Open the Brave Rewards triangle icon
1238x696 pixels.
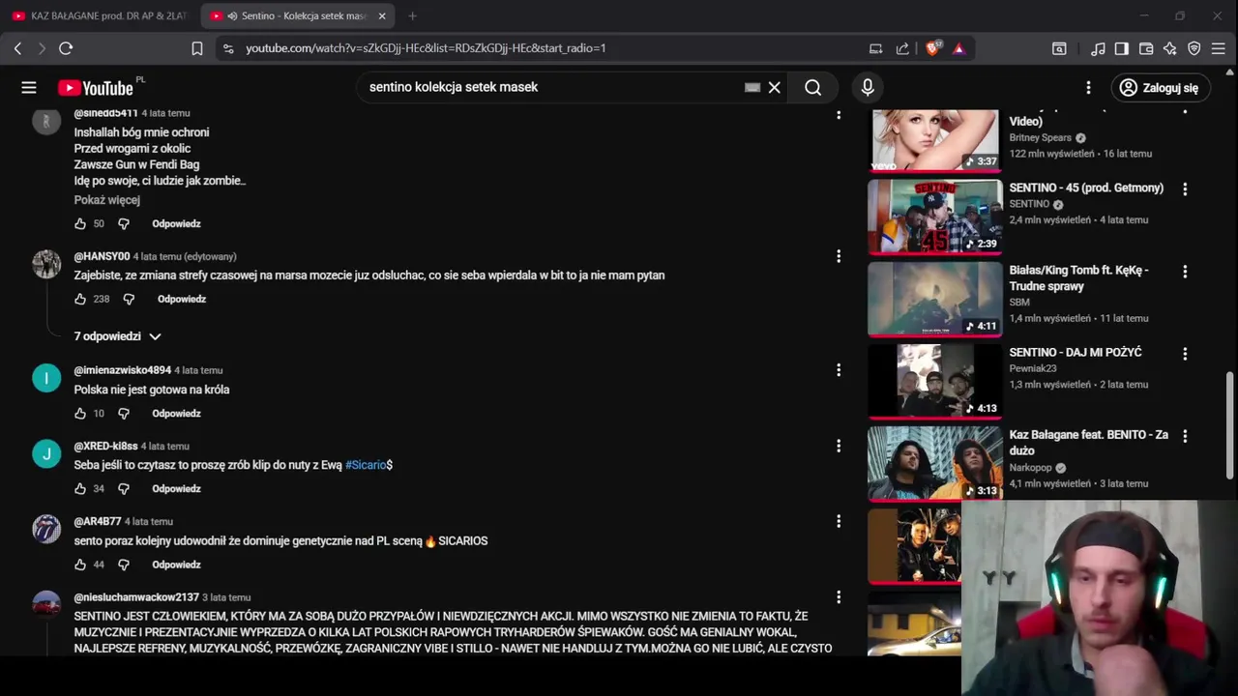(958, 48)
